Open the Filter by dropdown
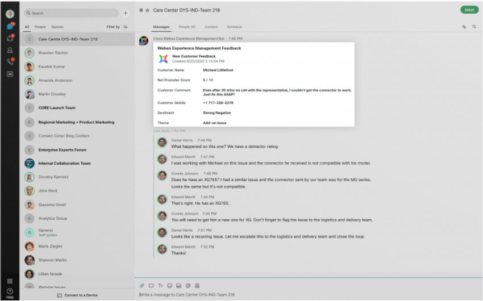 (x=116, y=27)
